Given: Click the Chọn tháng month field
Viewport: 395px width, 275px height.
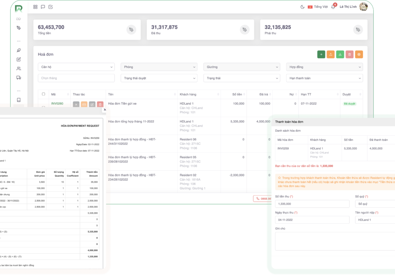Looking at the screenshot, I should click(76, 78).
